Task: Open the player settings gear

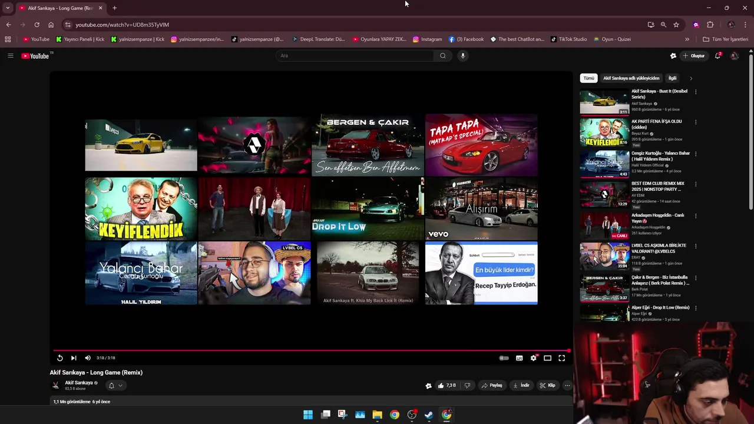Action: point(533,358)
